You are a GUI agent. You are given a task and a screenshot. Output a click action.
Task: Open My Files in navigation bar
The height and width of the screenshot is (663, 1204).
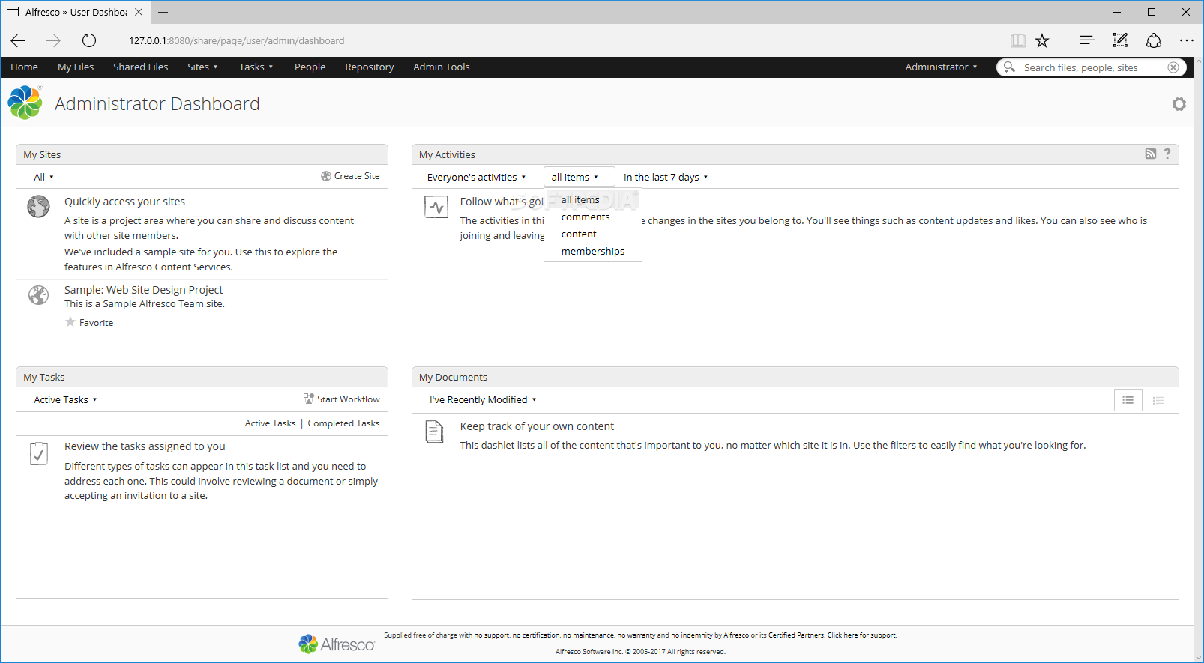click(x=76, y=67)
